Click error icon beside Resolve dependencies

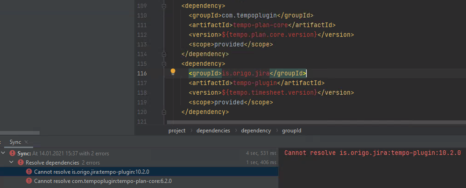[21, 162]
